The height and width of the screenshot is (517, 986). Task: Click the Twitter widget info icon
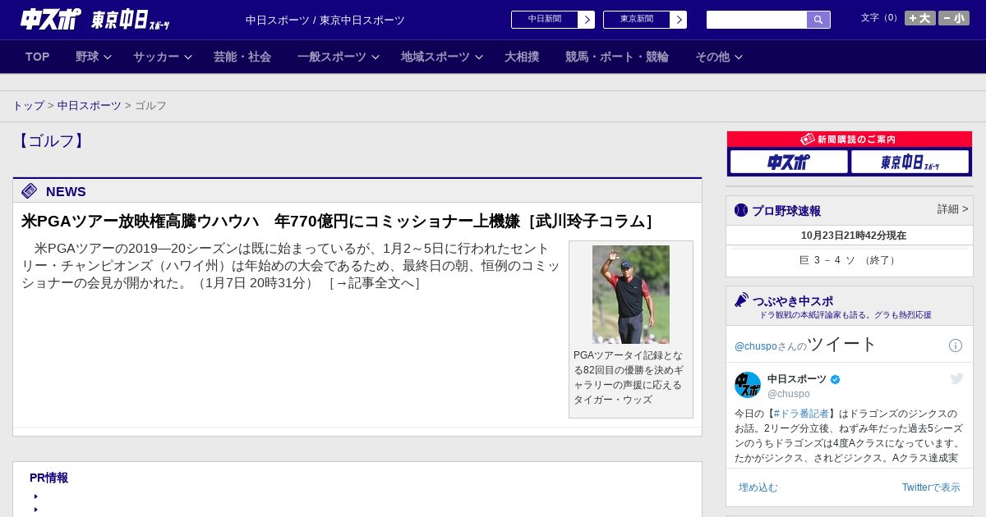point(956,345)
